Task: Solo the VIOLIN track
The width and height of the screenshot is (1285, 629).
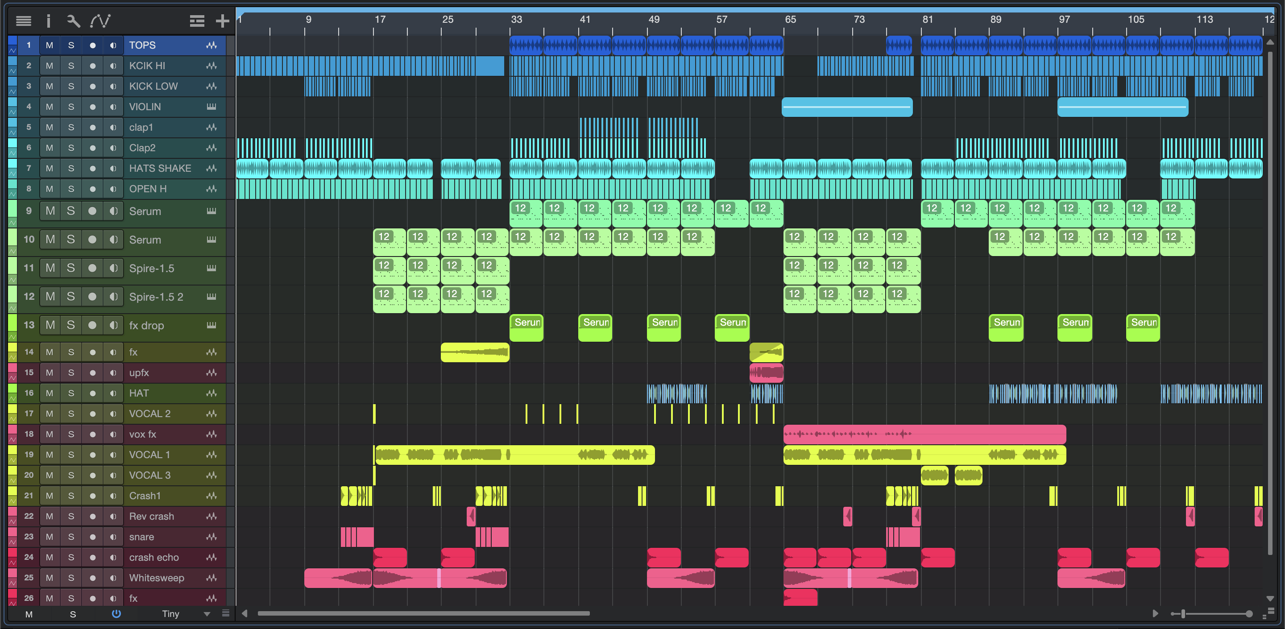Action: pyautogui.click(x=71, y=107)
